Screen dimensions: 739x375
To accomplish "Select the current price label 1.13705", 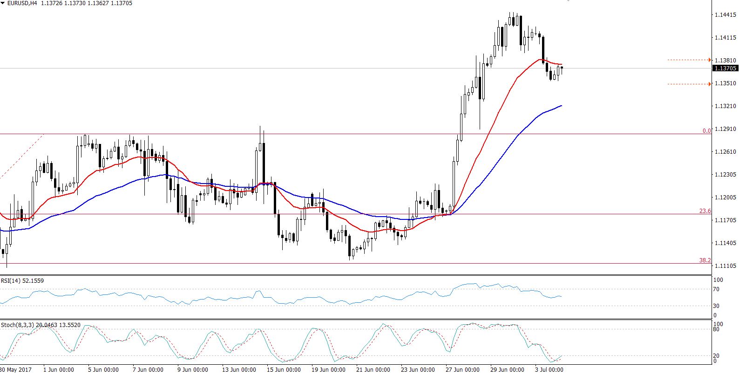I will point(725,68).
